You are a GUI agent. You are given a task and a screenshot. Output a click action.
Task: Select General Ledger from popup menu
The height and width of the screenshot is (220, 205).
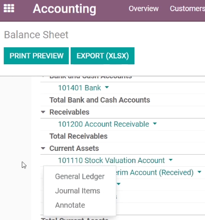(80, 176)
